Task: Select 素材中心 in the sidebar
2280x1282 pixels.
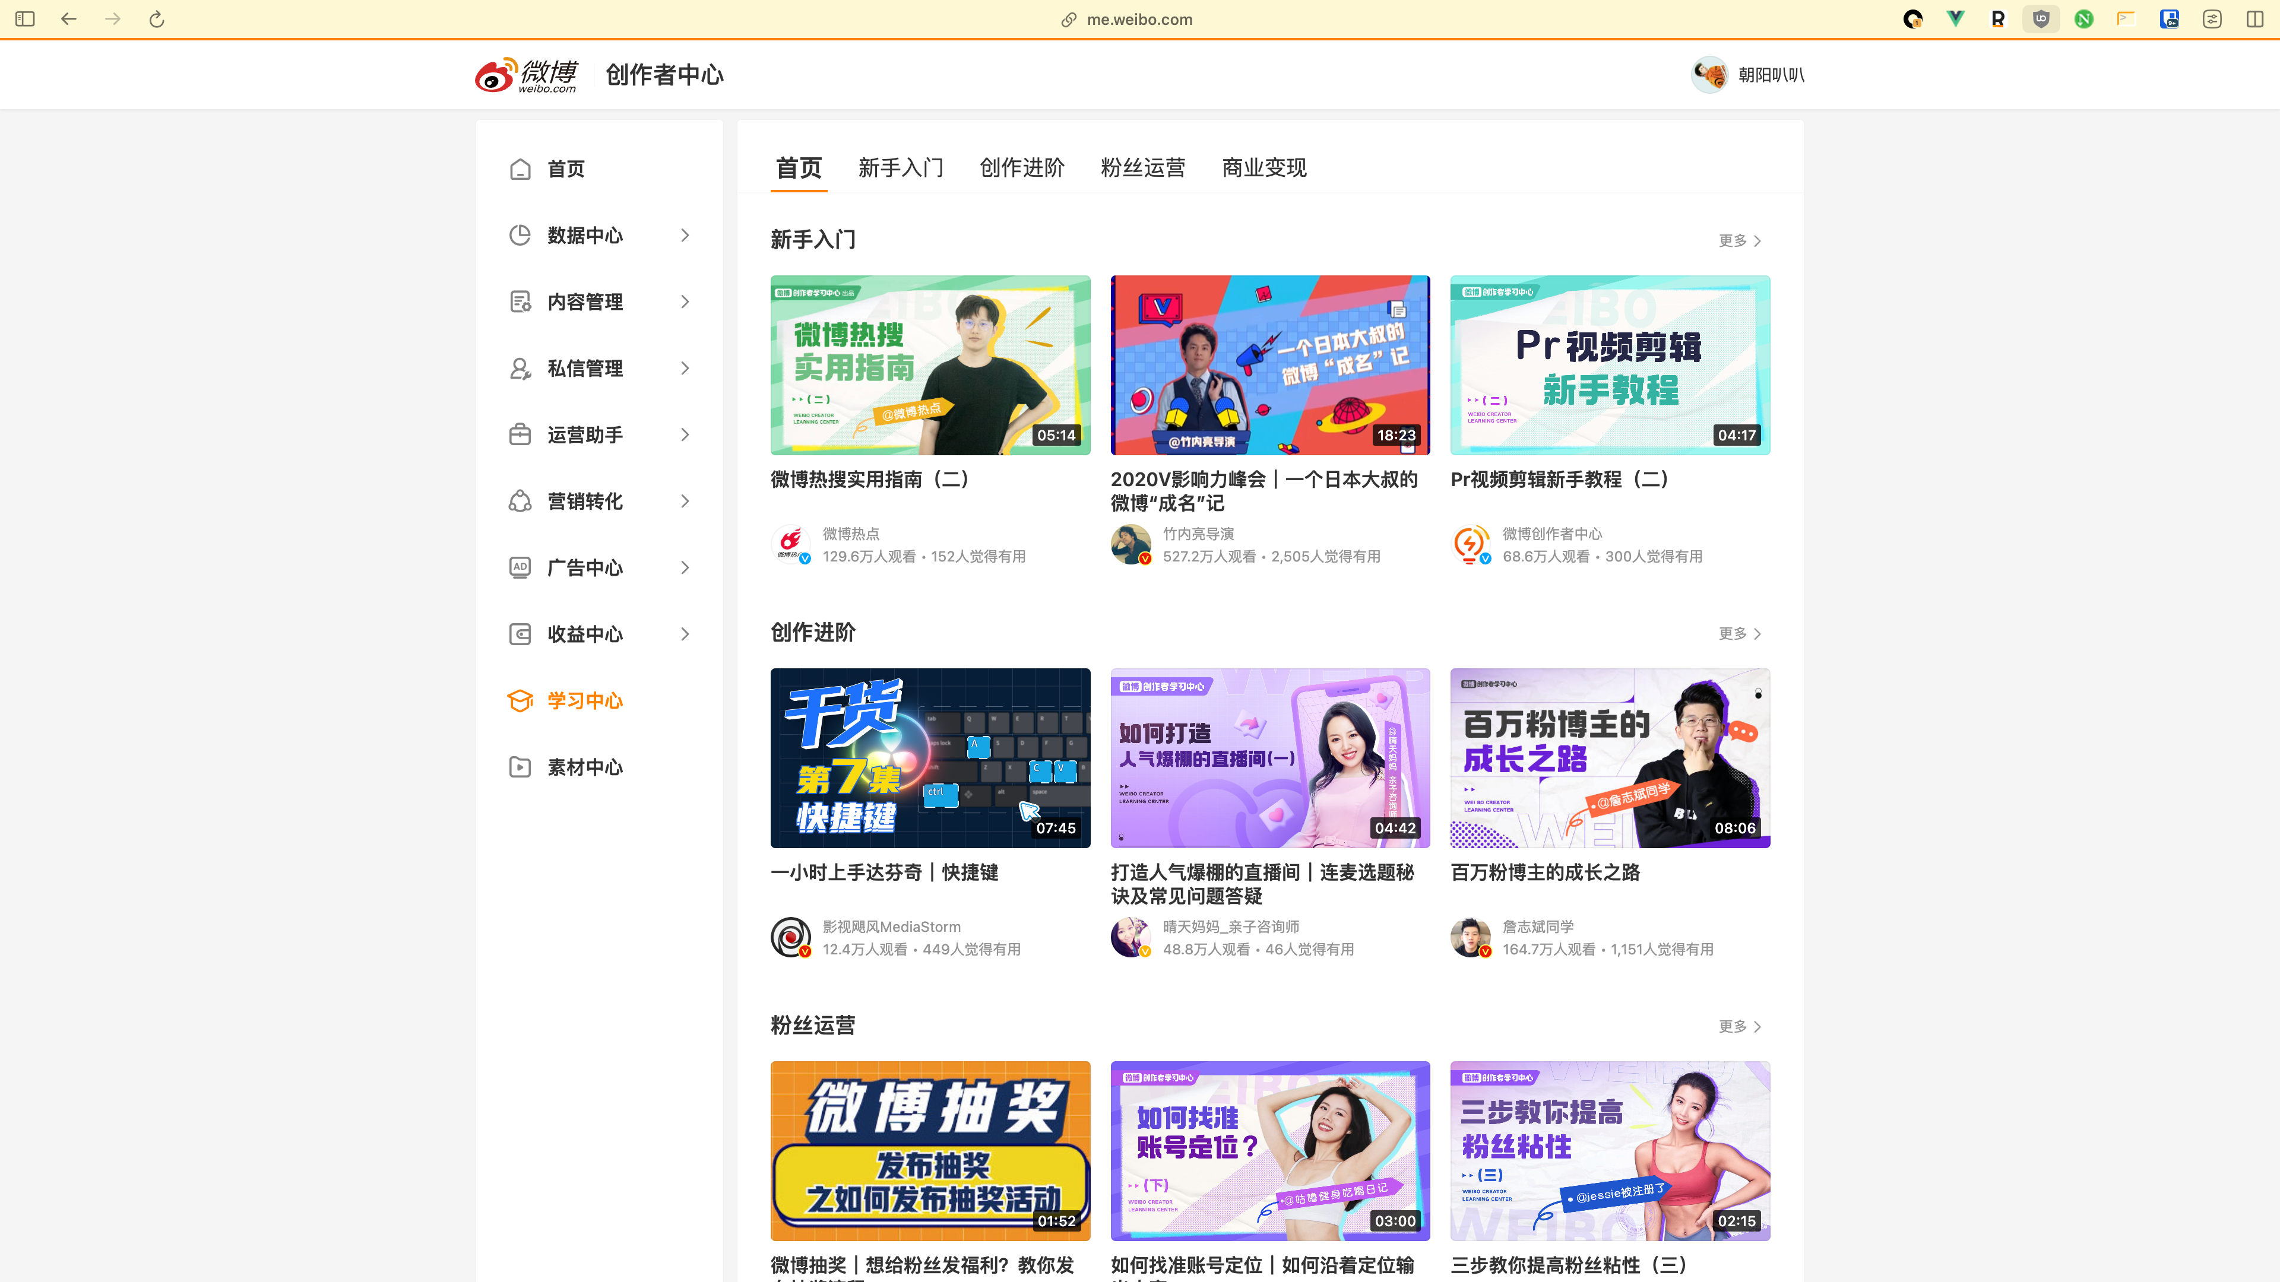Action: coord(599,766)
